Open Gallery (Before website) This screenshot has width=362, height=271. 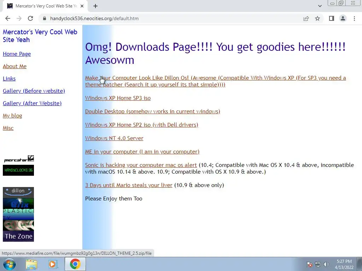(34, 91)
